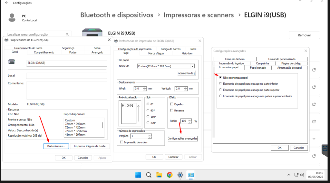Click the Preferências button

point(56,146)
